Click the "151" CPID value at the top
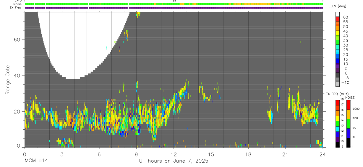The image size is (363, 167). [174, 1]
